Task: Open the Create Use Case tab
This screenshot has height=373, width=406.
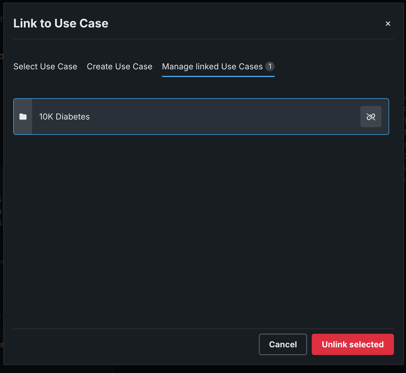Action: point(120,66)
